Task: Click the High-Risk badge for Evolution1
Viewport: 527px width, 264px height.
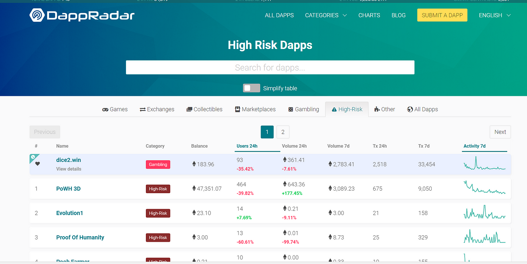Action: click(158, 213)
